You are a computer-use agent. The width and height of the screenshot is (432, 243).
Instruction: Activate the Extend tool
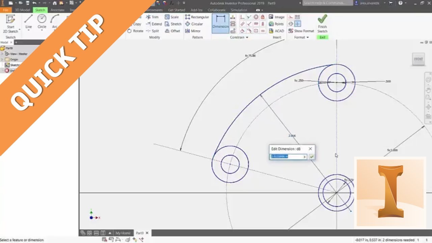tap(154, 24)
